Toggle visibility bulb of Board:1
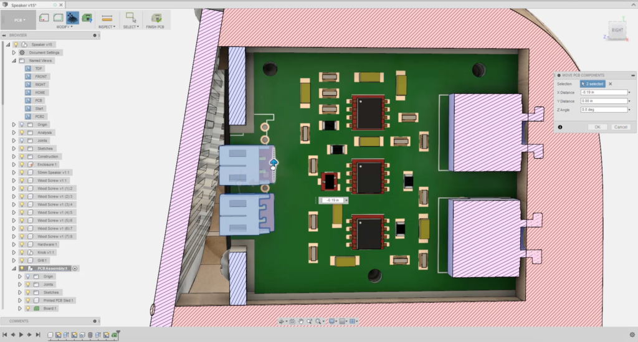Image resolution: width=638 pixels, height=342 pixels. [28, 308]
